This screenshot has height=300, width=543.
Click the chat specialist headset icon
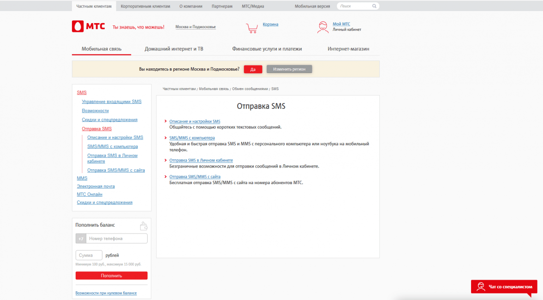click(481, 287)
